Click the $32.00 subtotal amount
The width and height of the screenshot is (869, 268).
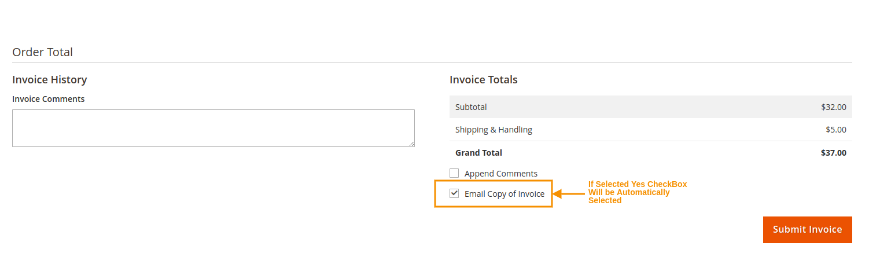[x=833, y=107]
